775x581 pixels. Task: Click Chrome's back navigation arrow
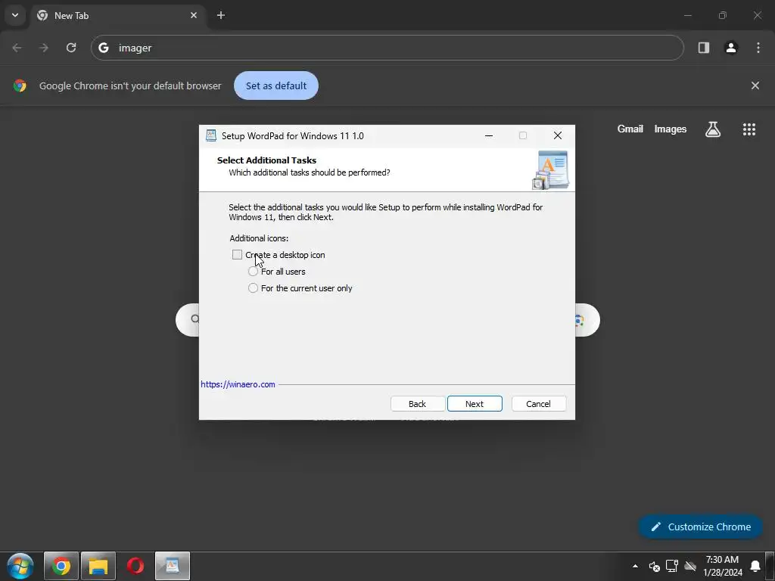coord(17,48)
